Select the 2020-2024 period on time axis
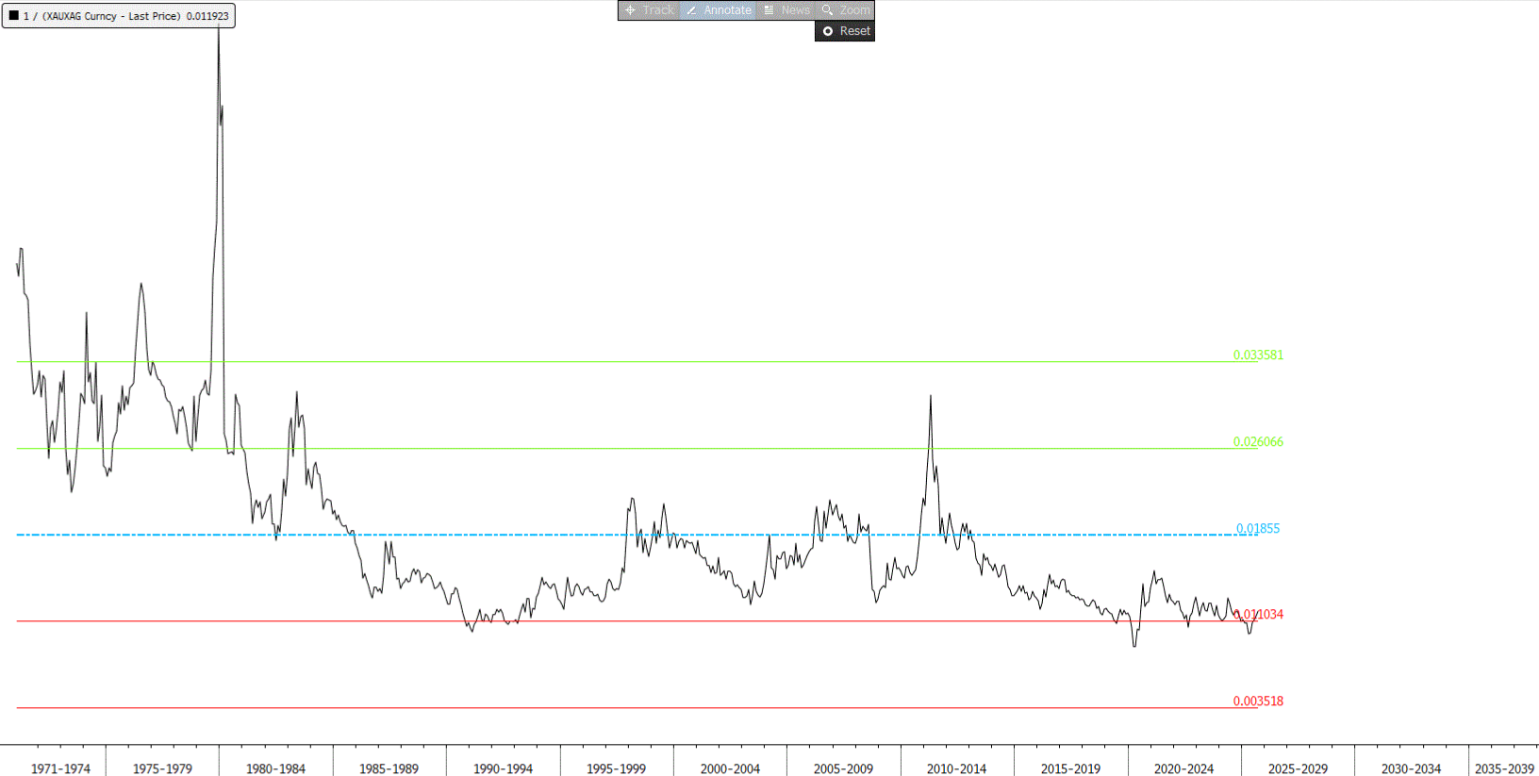Screen dimensions: 1539x776 [x=1183, y=768]
